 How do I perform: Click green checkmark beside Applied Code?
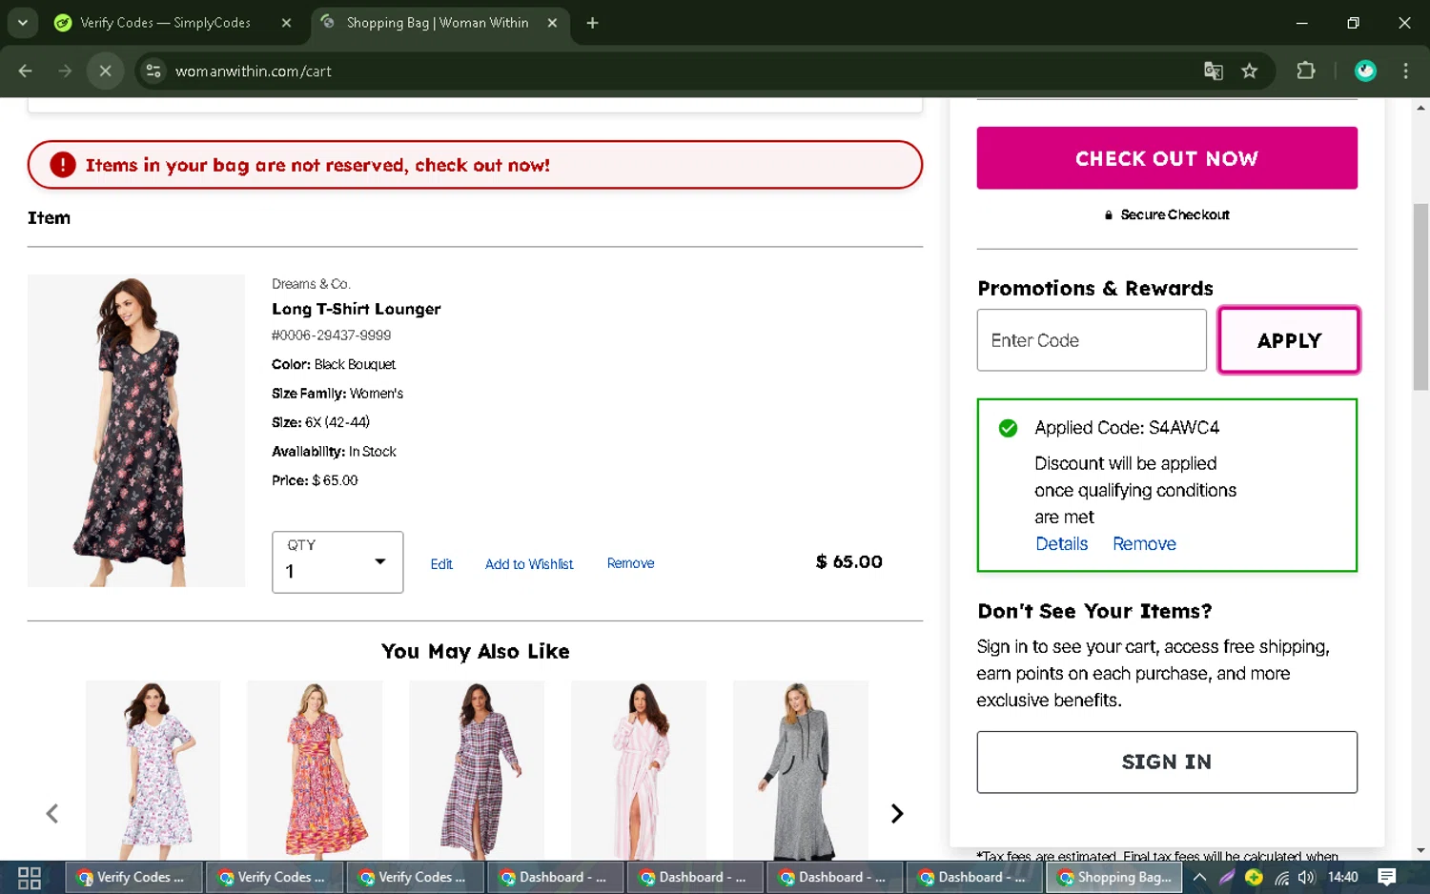pos(1008,428)
